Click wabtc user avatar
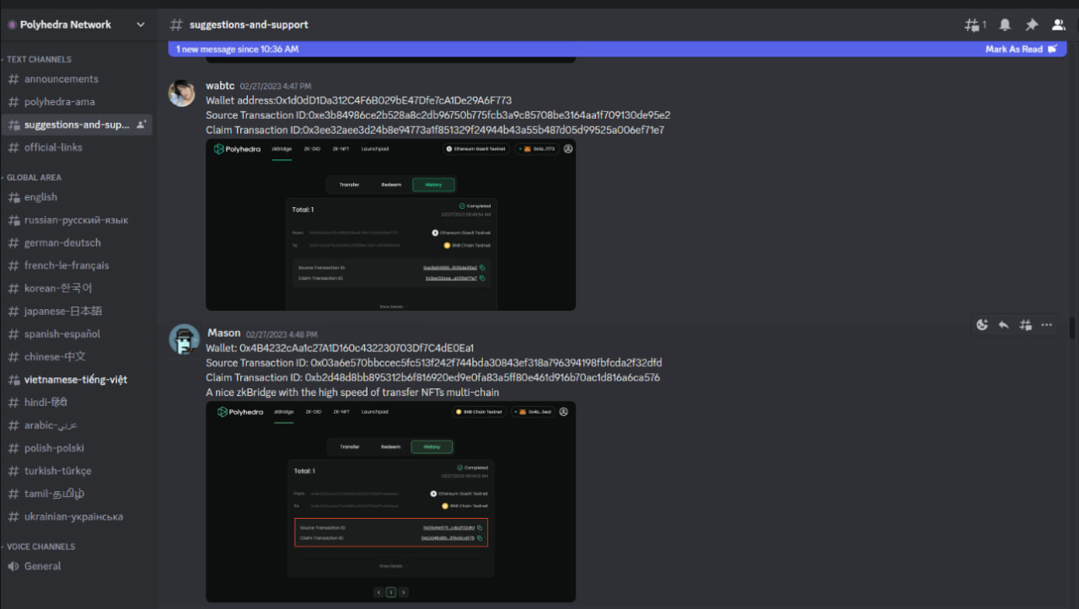This screenshot has width=1079, height=609. (182, 93)
